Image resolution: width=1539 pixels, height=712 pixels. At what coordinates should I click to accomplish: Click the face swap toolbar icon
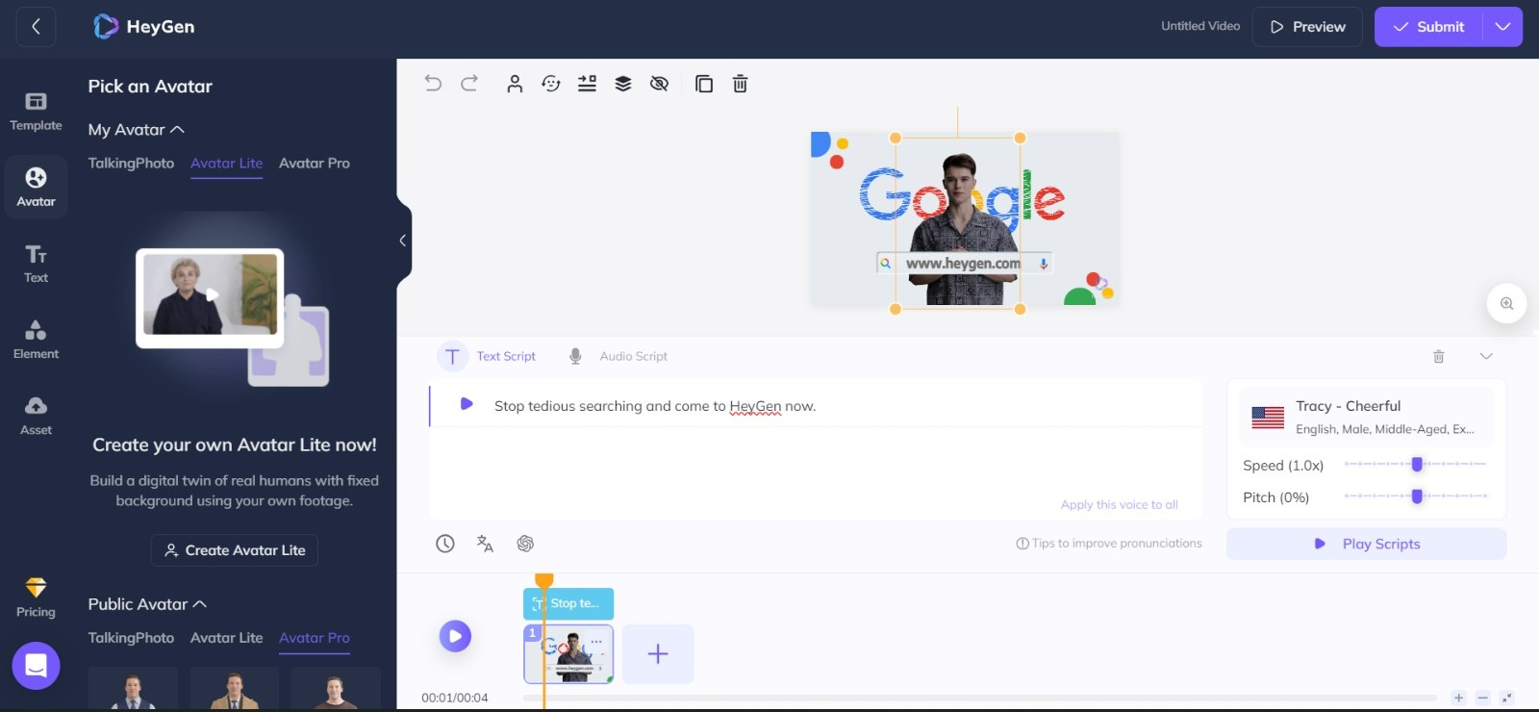[551, 84]
